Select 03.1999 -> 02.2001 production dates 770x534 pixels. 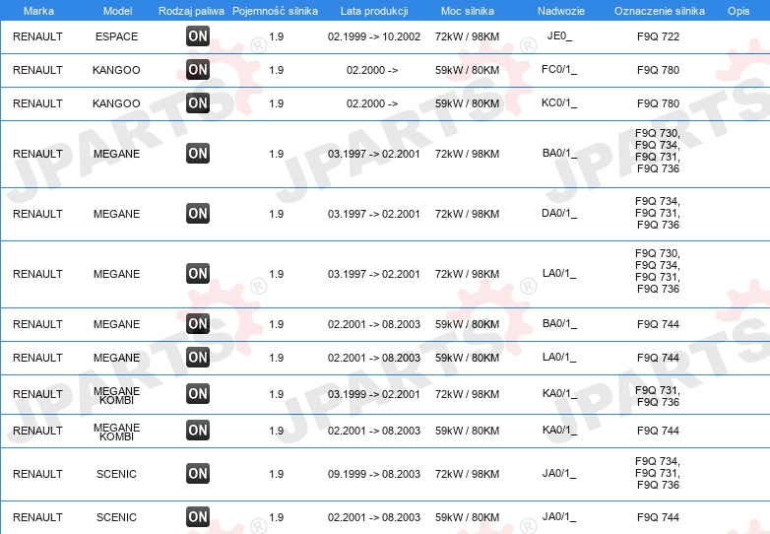(374, 394)
